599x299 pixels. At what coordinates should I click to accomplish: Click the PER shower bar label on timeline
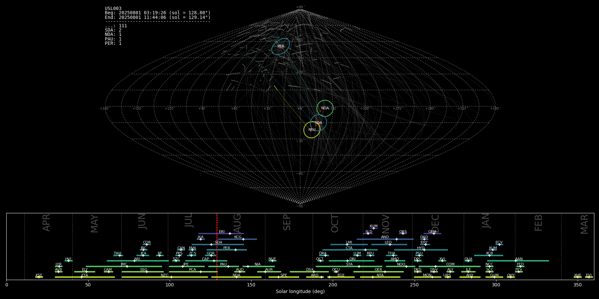tap(227, 248)
